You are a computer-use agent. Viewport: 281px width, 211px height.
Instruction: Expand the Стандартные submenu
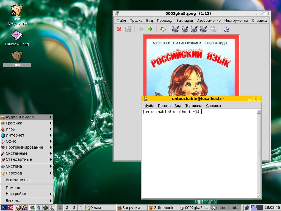27,160
